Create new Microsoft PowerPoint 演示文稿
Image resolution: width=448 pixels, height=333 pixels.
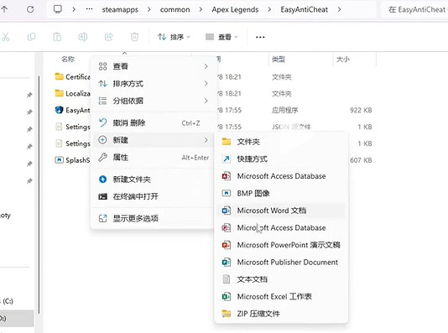281,245
